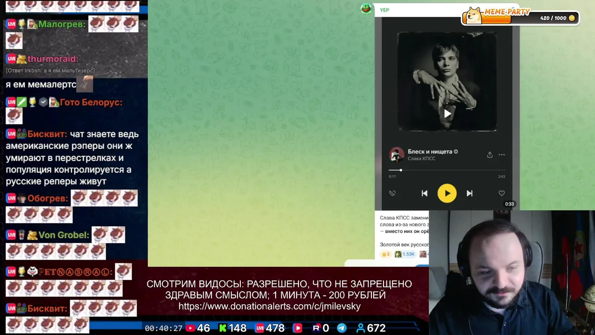Click the YouTube icon next to 46
This screenshot has height=335, width=595.
coord(190,328)
